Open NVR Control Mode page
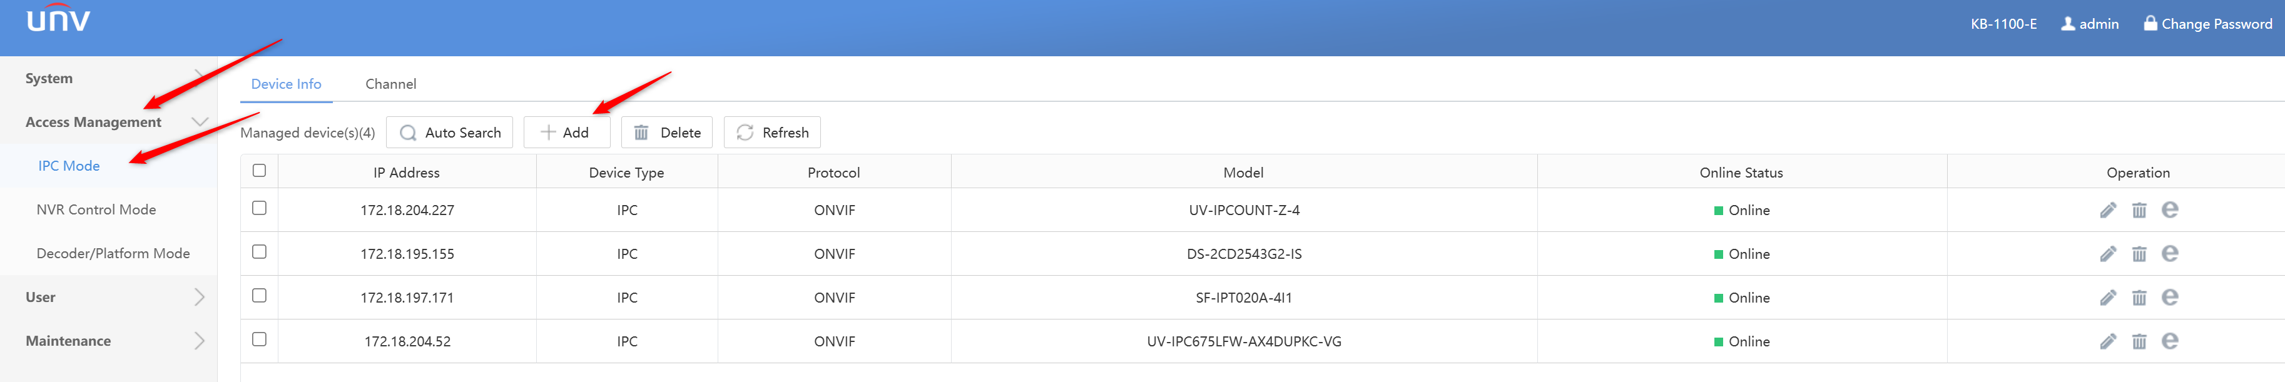This screenshot has width=2285, height=382. tap(96, 210)
